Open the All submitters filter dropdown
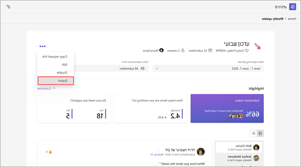The height and width of the screenshot is (167, 301). (x=111, y=69)
